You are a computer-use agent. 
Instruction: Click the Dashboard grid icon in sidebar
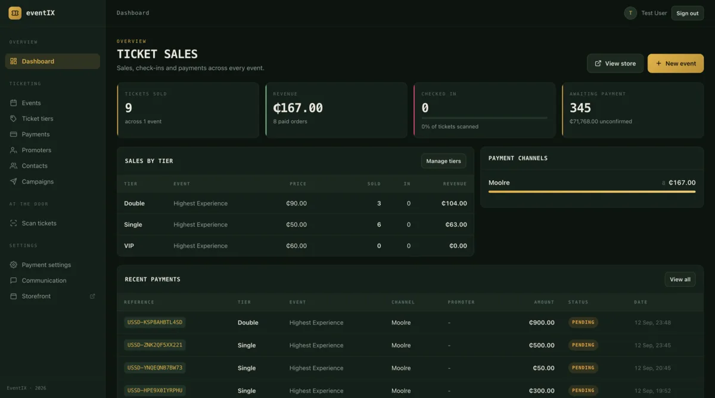[x=14, y=61]
